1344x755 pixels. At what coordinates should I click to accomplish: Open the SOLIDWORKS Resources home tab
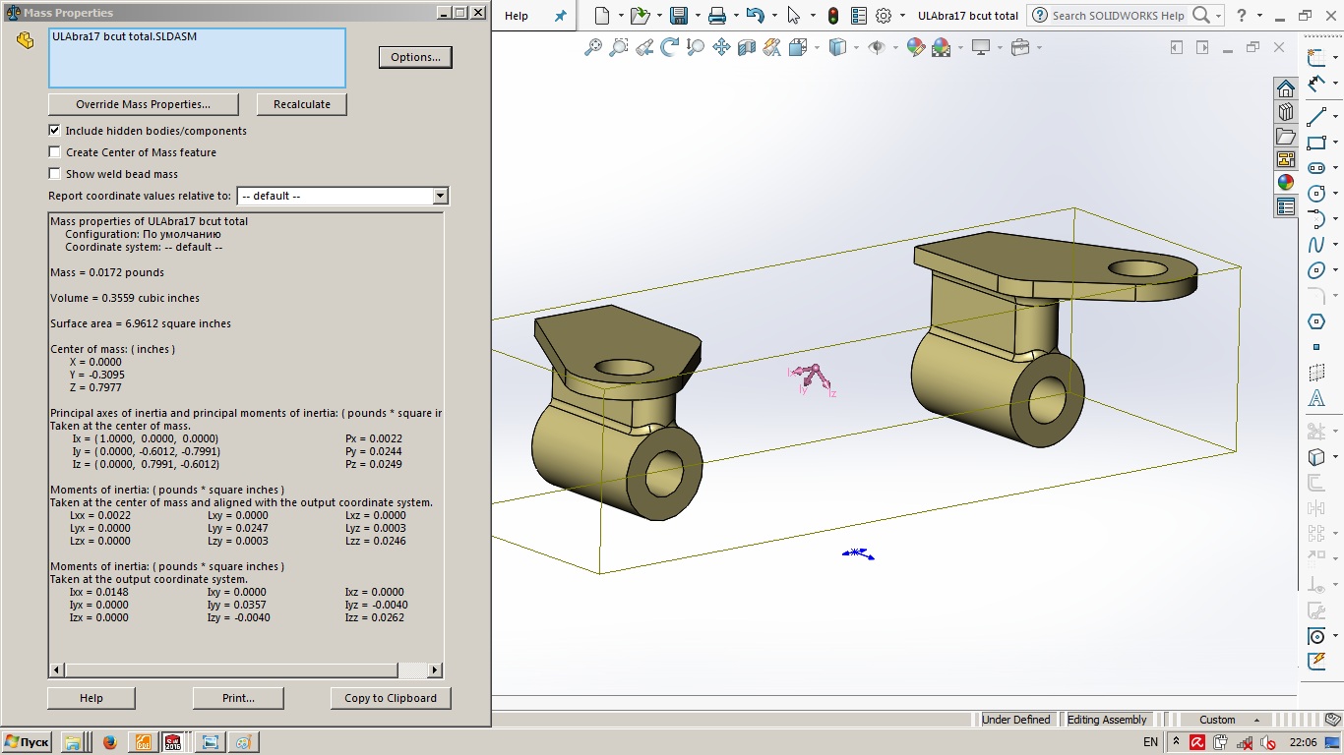pyautogui.click(x=1286, y=88)
